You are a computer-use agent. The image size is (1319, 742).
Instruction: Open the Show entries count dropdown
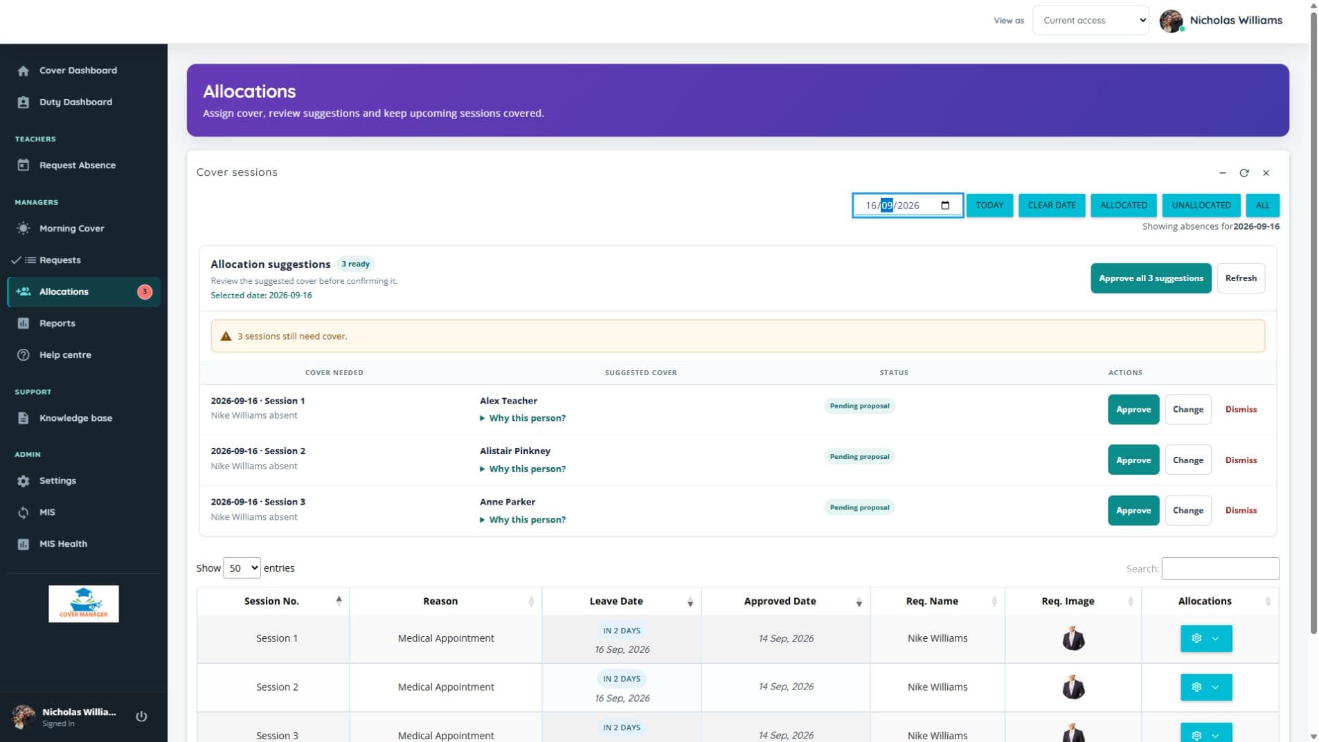(242, 568)
